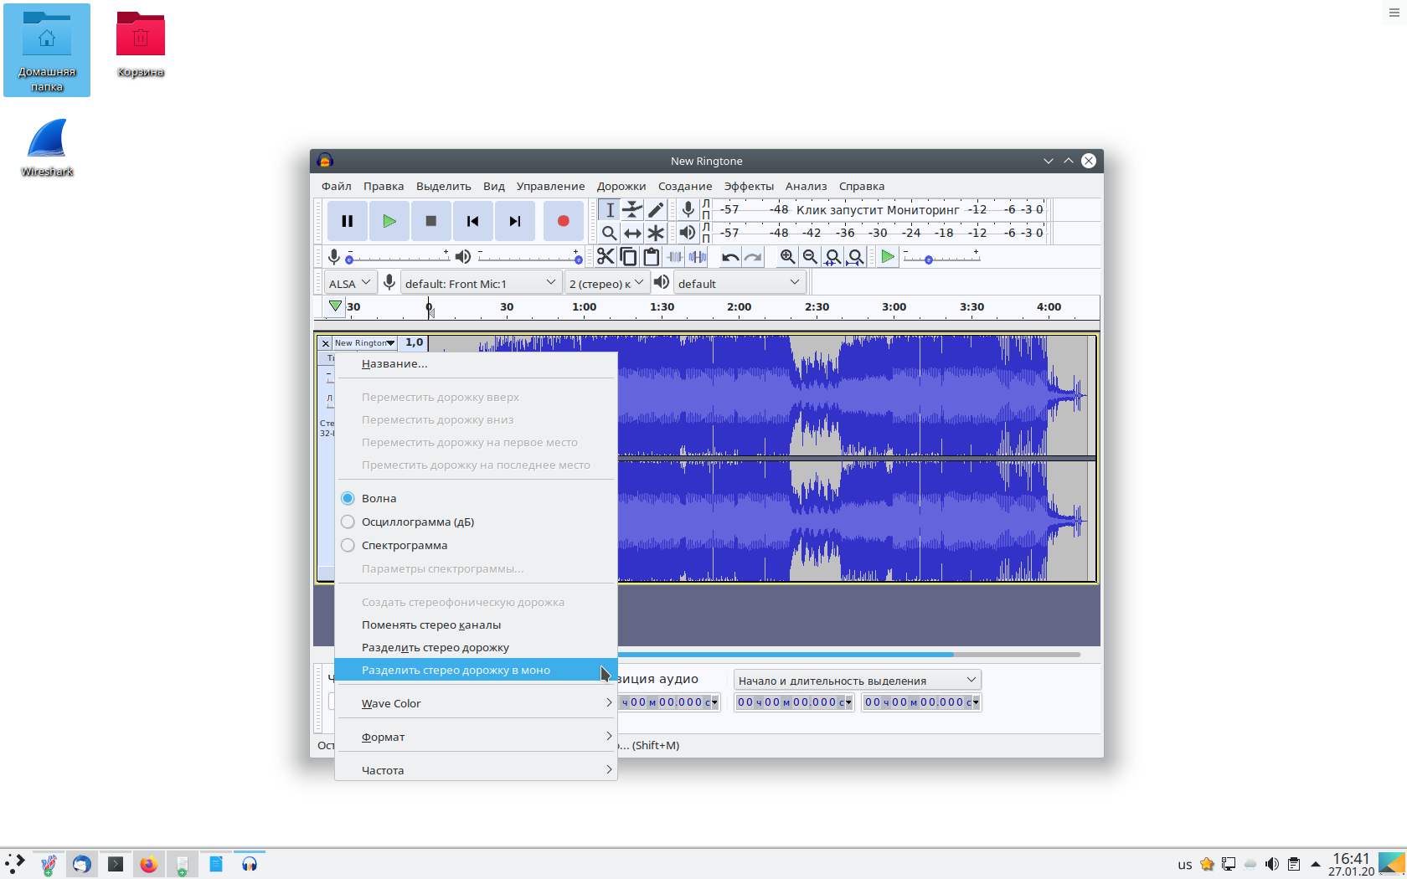
Task: Click the Record button
Action: click(x=563, y=221)
